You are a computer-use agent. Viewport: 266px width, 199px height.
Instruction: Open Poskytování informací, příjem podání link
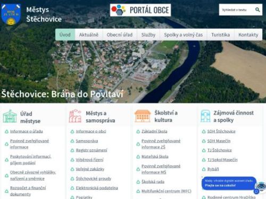click(30, 160)
